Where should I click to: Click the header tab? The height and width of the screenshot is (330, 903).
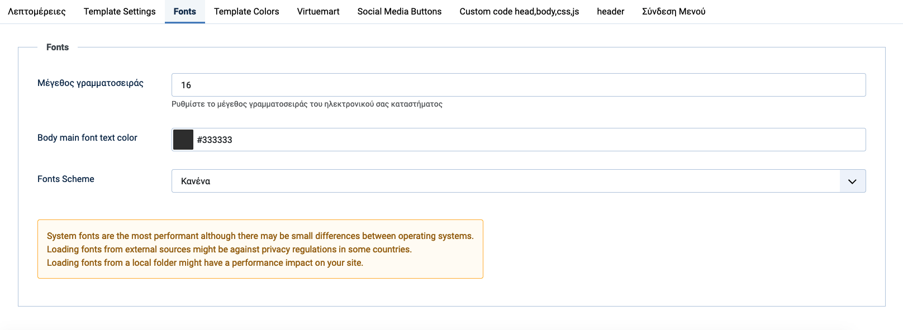click(x=610, y=11)
